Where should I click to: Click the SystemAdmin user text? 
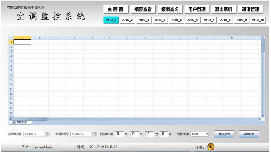coord(43,147)
